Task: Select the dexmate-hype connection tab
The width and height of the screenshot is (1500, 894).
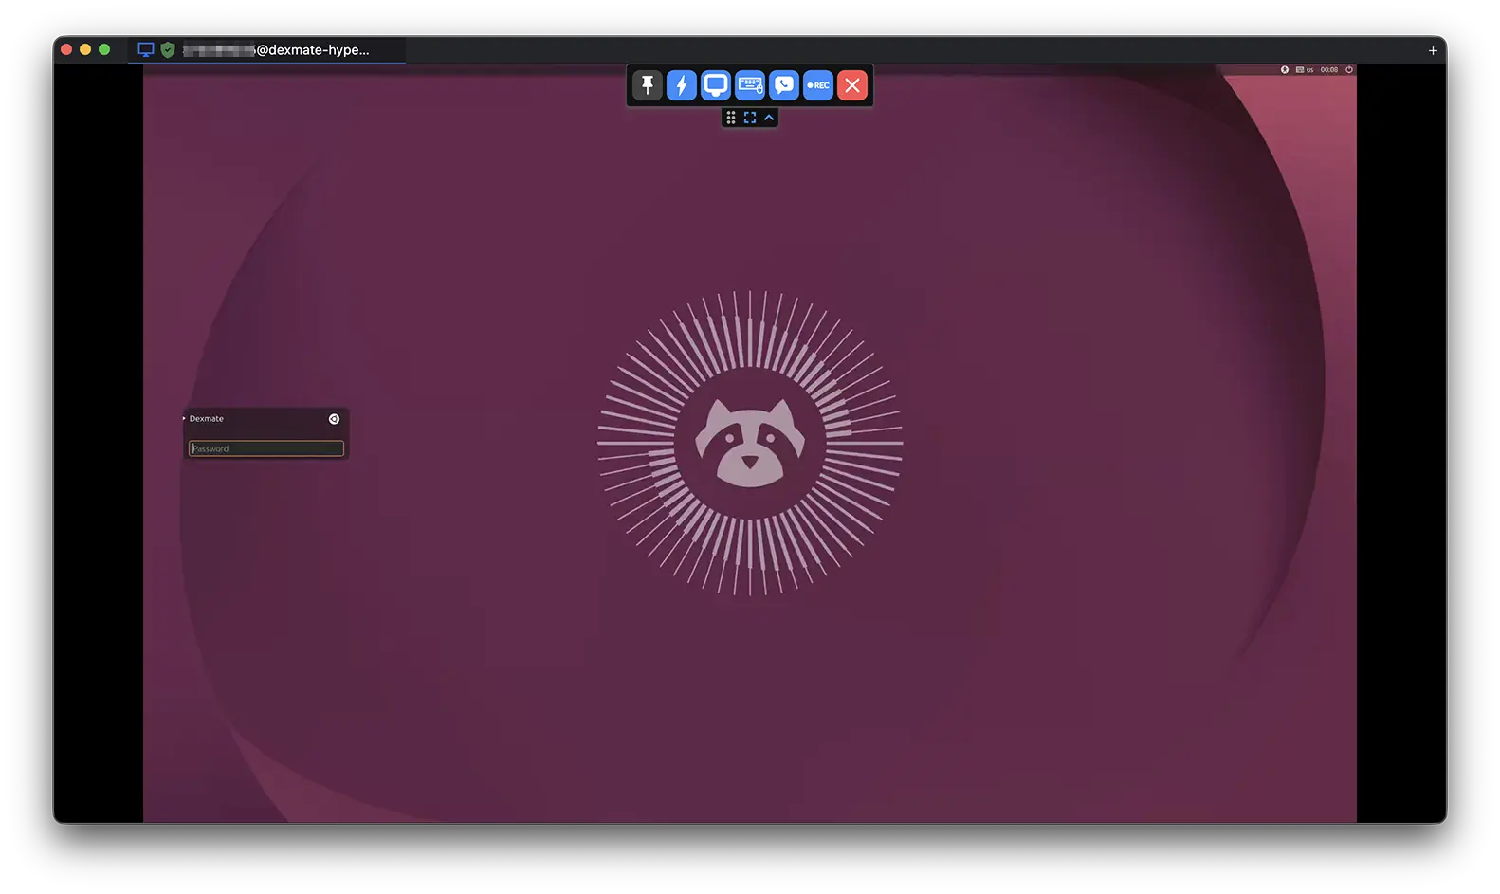Action: click(267, 50)
